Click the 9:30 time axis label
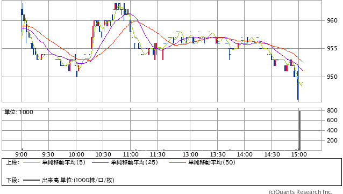The image size is (343, 194). pyautogui.click(x=48, y=154)
